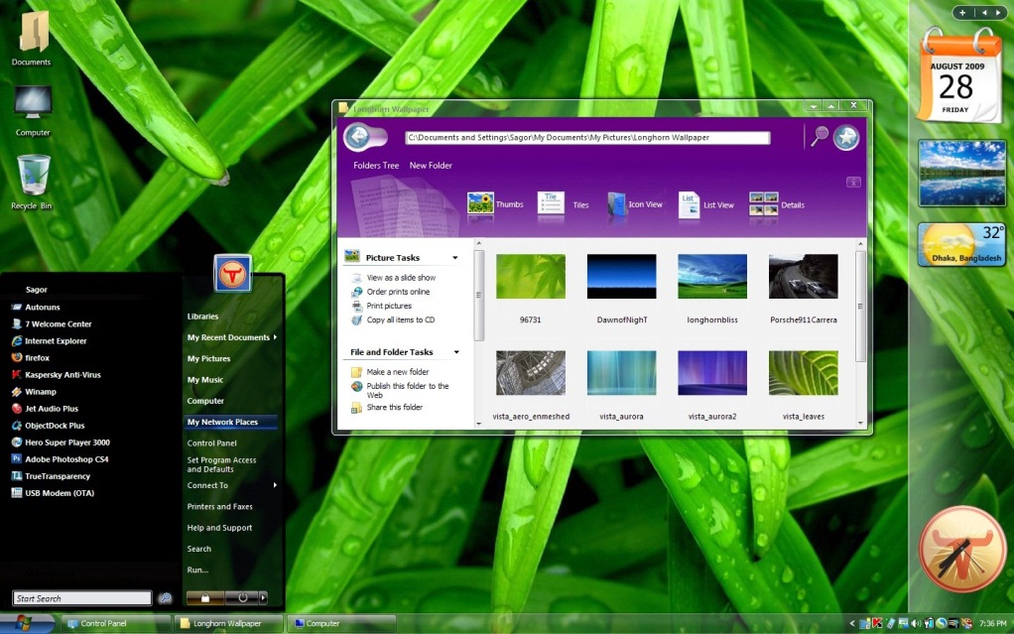The height and width of the screenshot is (634, 1014).
Task: Select the Porsche911Carrera thumbnail
Action: coord(804,276)
